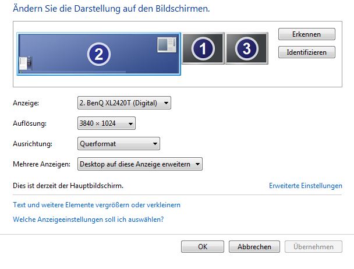
Task: Open the Auflösung dropdown showing 3840 × 1024
Action: (x=107, y=123)
